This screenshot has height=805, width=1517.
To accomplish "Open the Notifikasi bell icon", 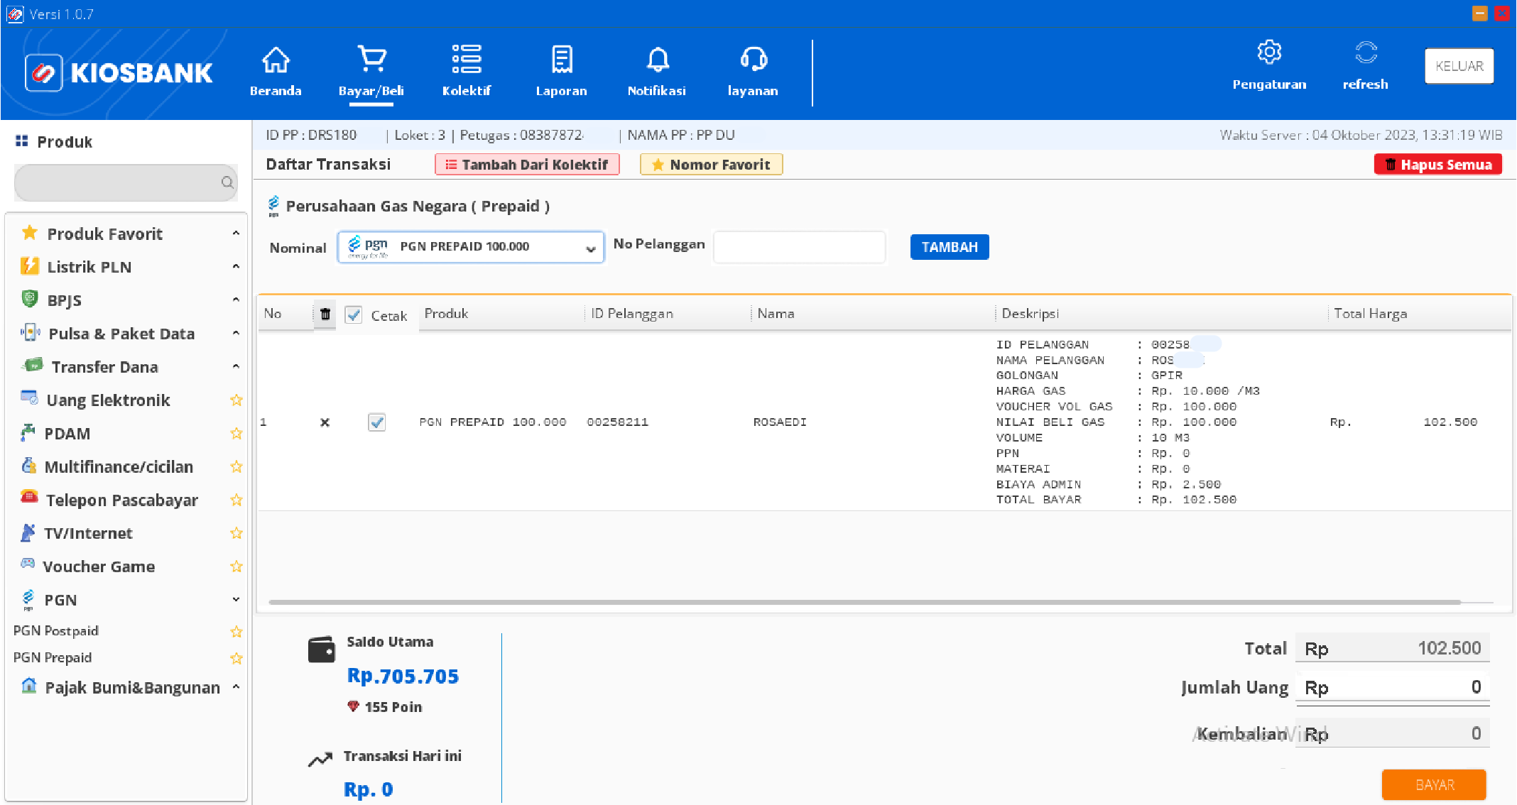I will (x=657, y=60).
